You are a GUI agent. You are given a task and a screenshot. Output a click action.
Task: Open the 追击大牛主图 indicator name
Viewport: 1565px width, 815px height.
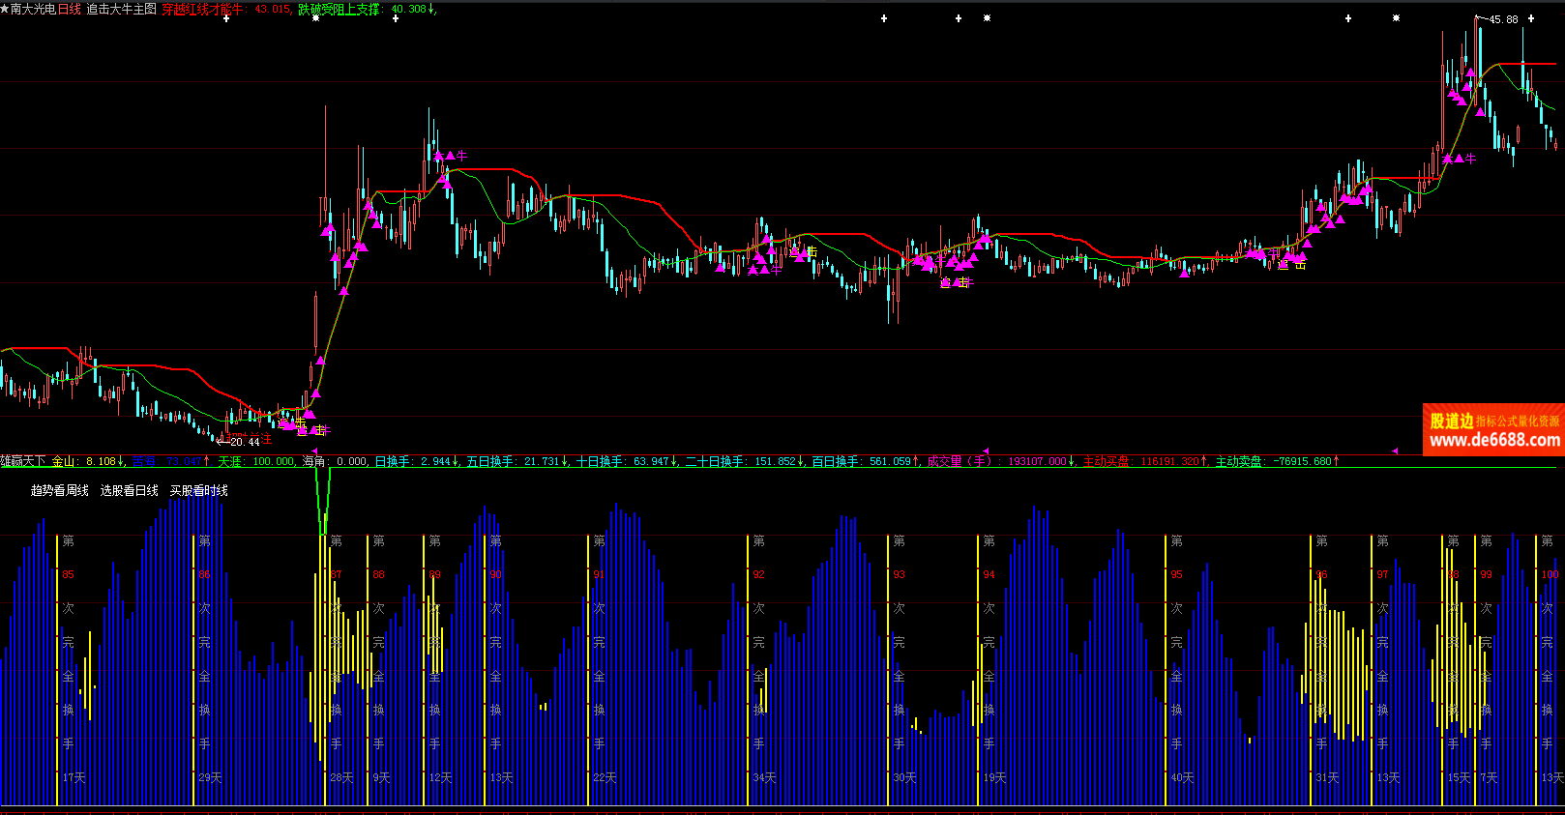coord(121,9)
